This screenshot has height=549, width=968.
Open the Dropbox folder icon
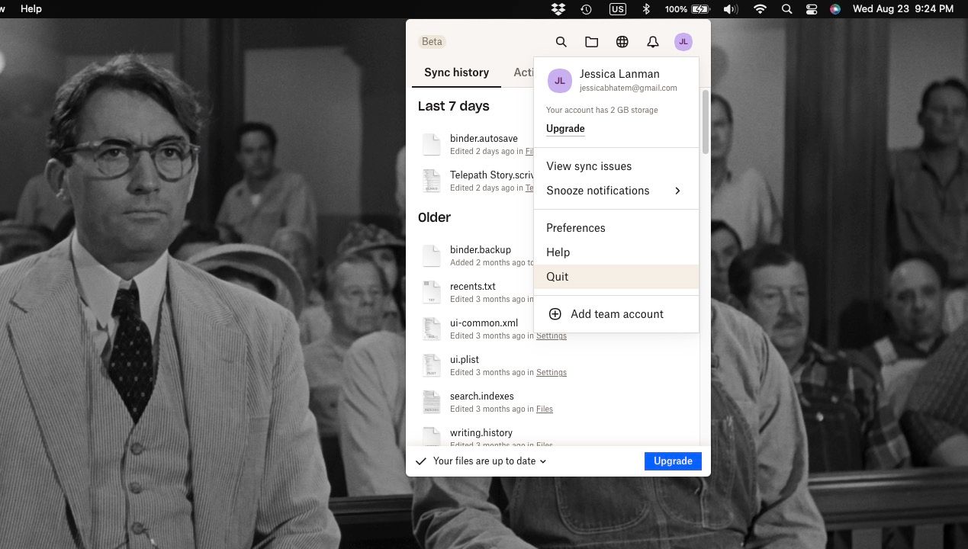(x=591, y=42)
